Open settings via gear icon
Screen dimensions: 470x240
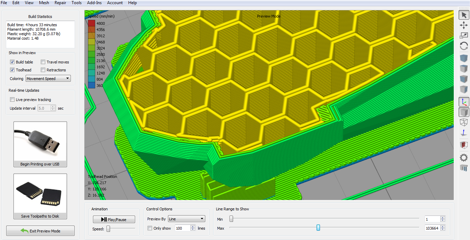coord(464,158)
